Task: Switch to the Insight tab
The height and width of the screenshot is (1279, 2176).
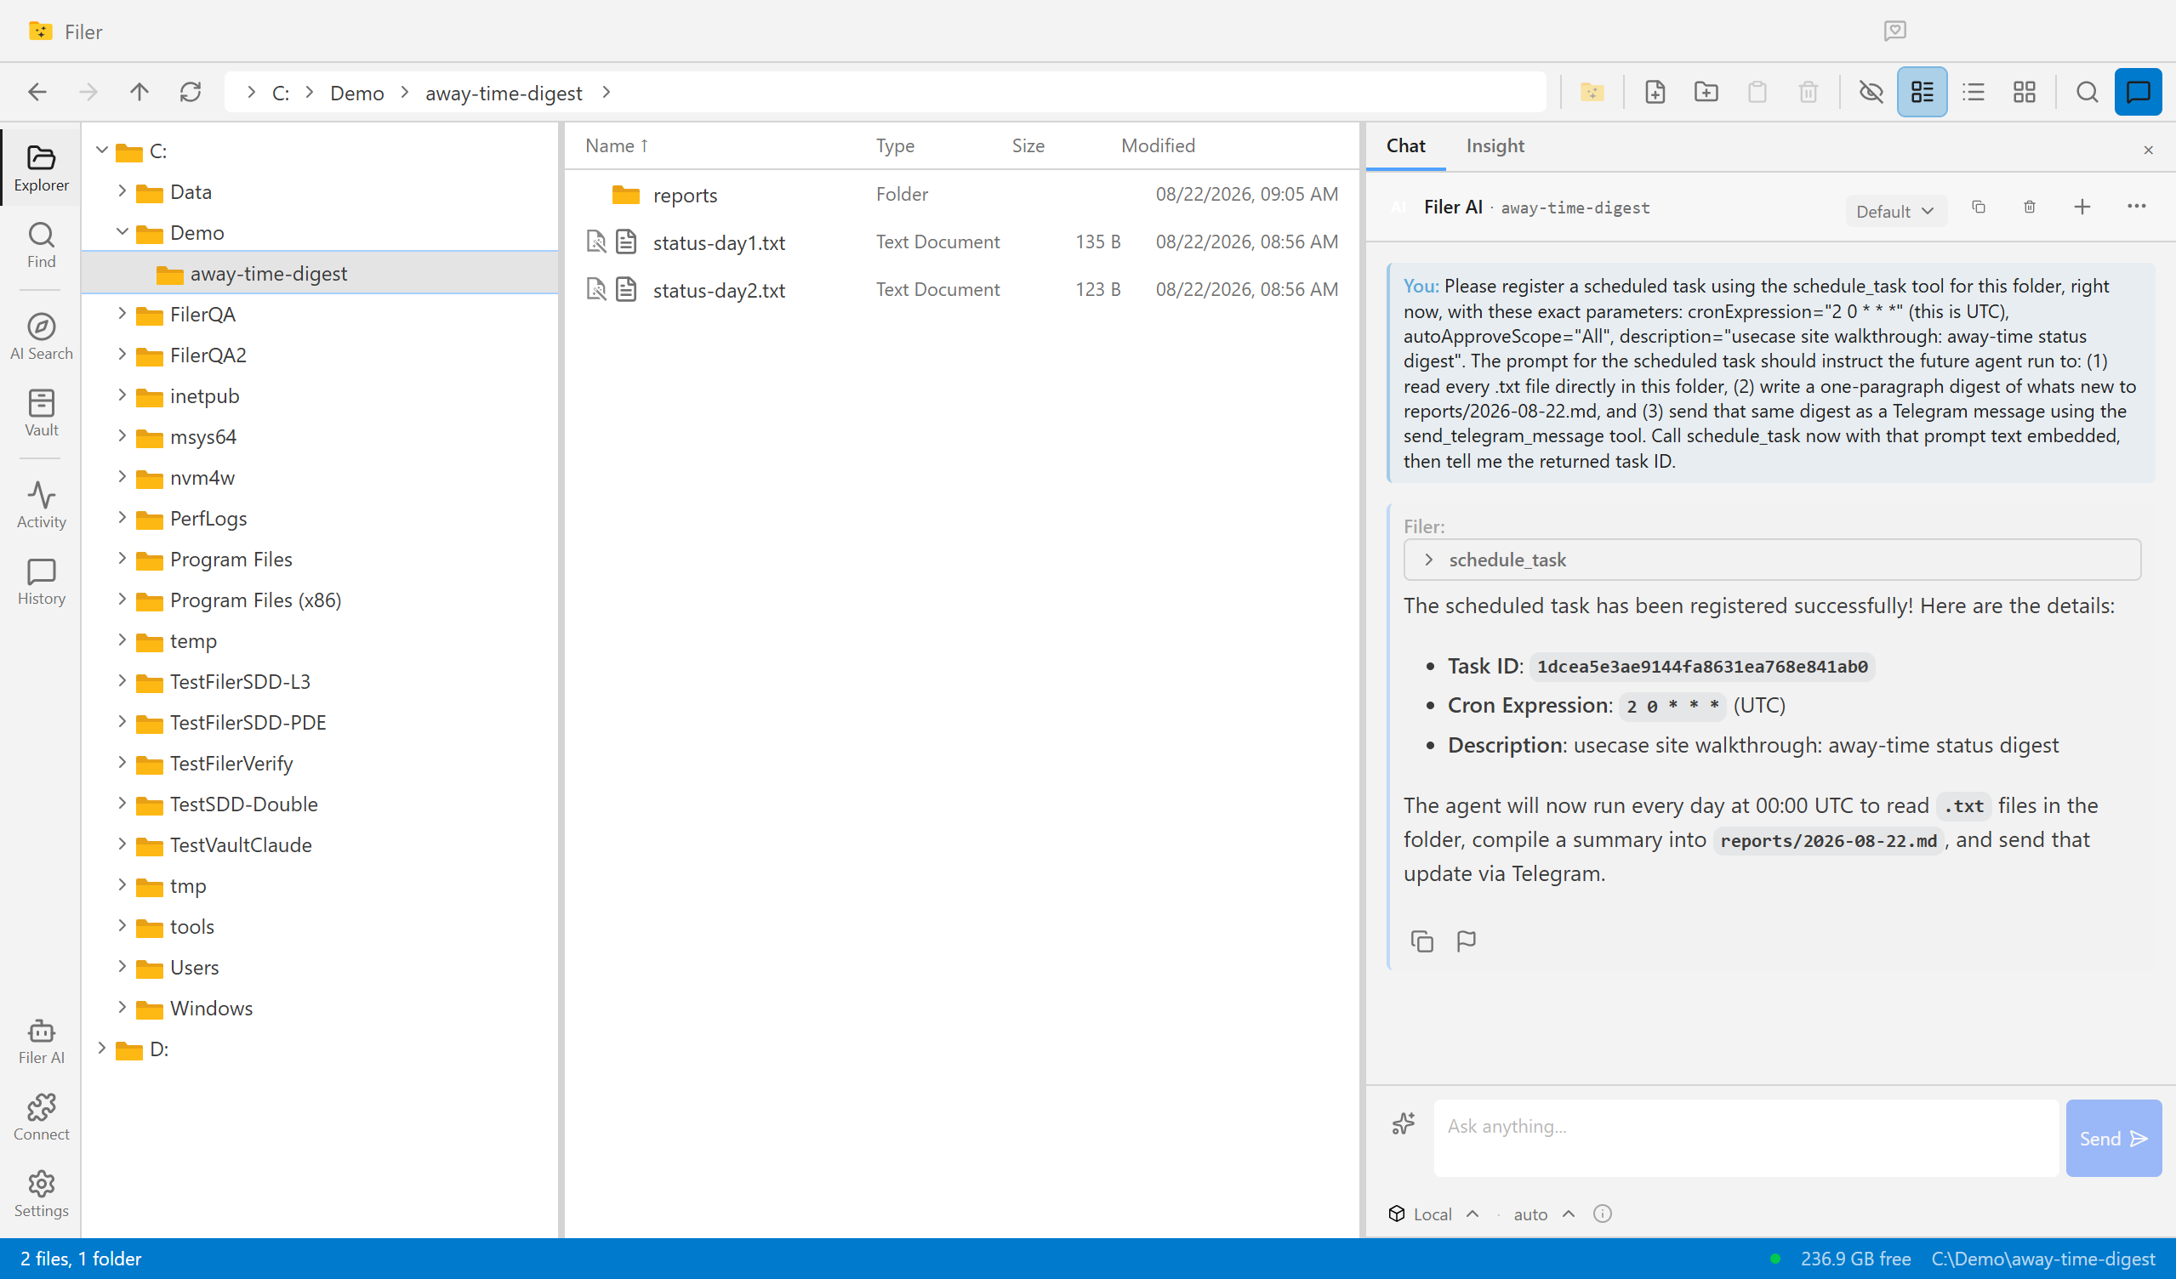Action: click(1495, 146)
